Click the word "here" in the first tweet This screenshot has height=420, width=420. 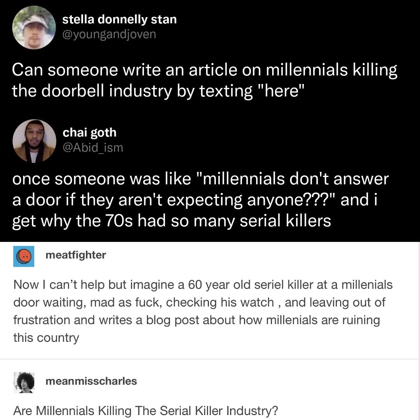pos(282,91)
